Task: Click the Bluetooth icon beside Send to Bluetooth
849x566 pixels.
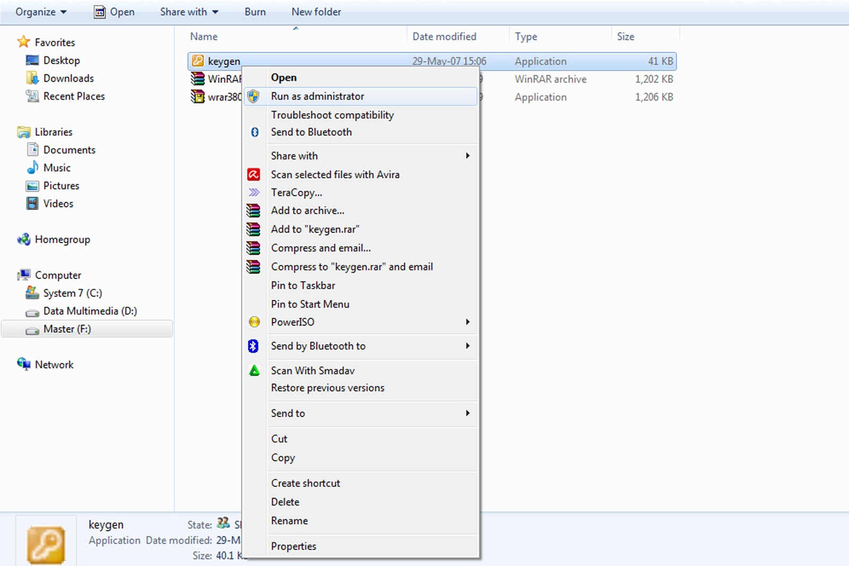Action: point(255,132)
